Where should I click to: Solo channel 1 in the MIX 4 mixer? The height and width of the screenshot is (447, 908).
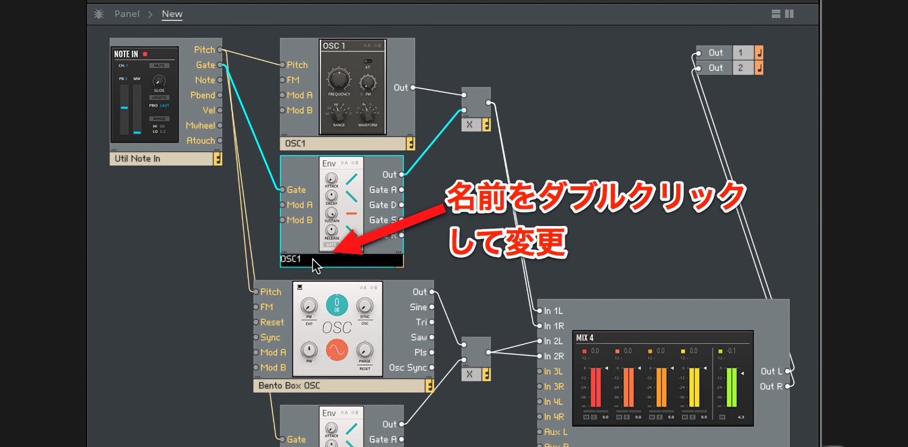(x=594, y=417)
